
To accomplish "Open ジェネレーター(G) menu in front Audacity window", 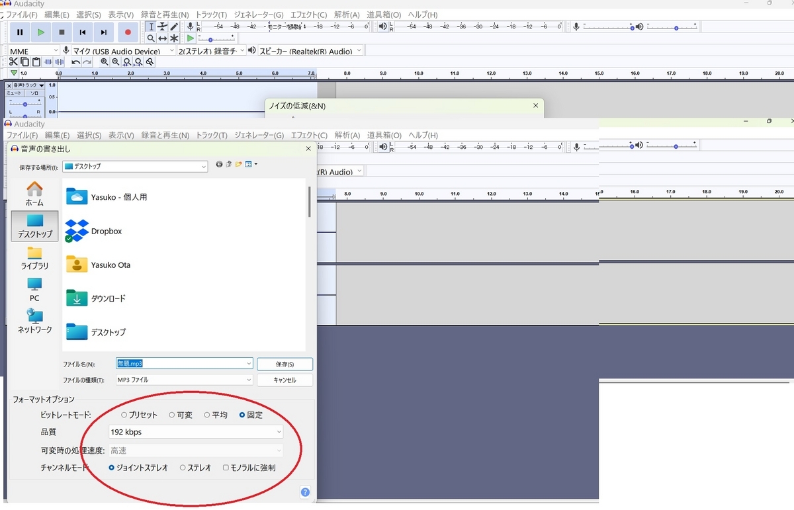I will [x=259, y=135].
